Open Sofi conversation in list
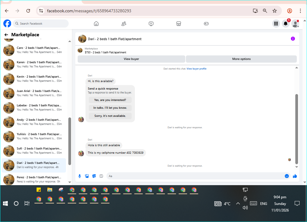Viewport: 307px width, 222px height. coord(34,151)
